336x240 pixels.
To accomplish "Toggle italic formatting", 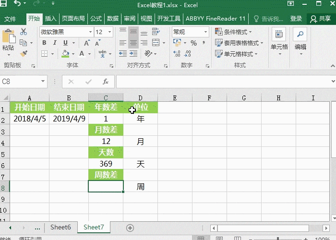I will pyautogui.click(x=55, y=43).
